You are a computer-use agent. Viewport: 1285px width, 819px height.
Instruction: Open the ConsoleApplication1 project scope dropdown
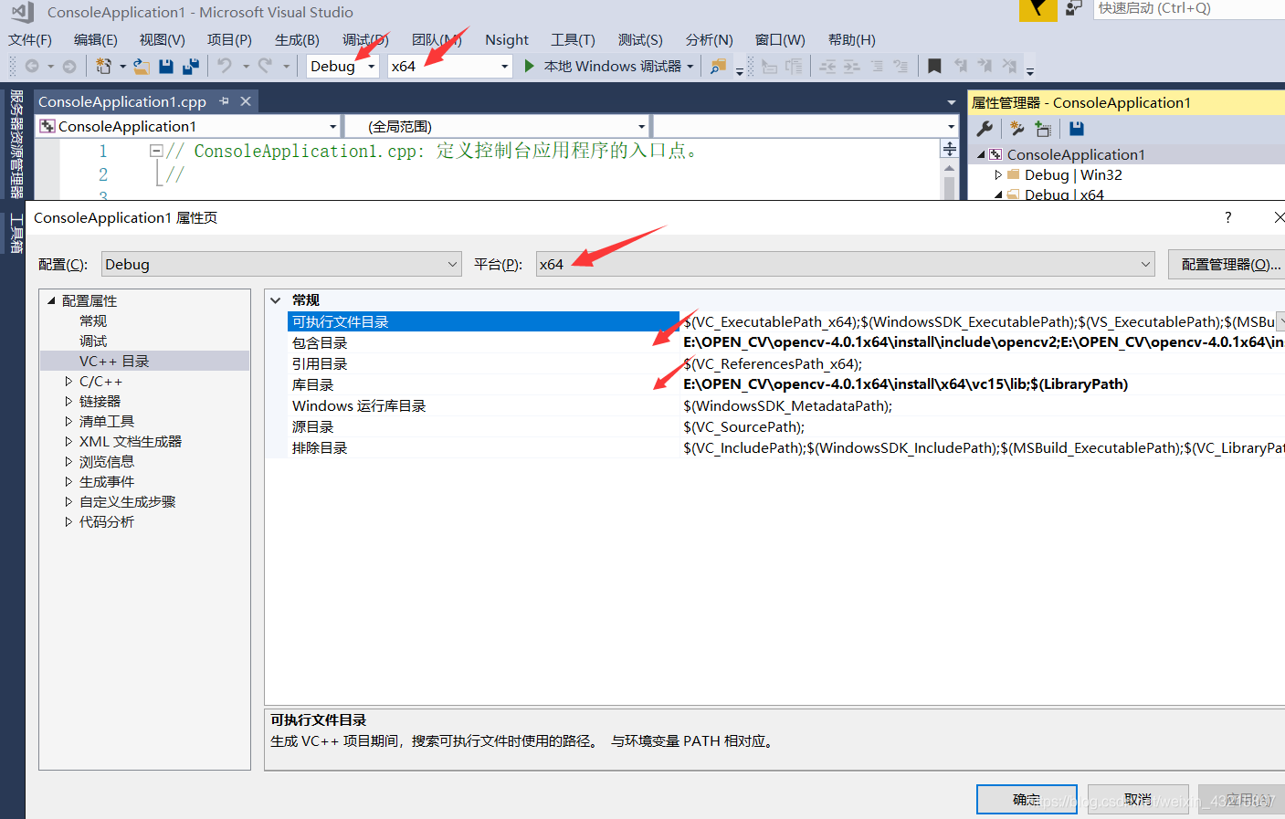tap(188, 126)
